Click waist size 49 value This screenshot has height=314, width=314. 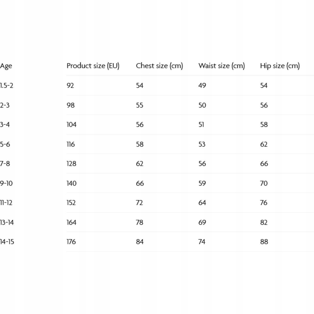pos(202,86)
